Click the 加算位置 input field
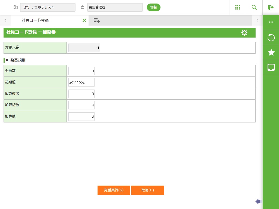This screenshot has width=279, height=209. click(81, 94)
